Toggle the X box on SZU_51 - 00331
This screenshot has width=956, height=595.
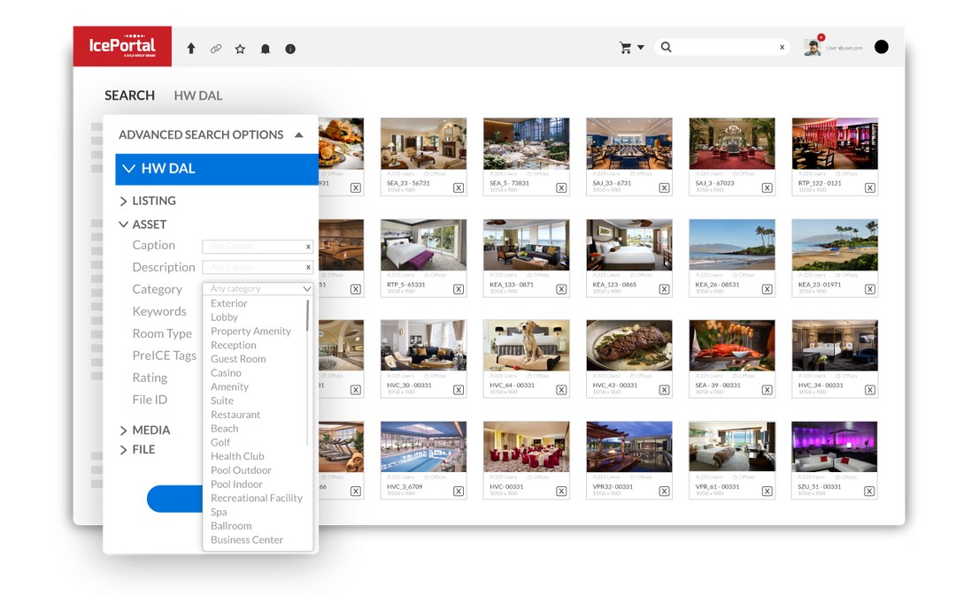click(870, 492)
